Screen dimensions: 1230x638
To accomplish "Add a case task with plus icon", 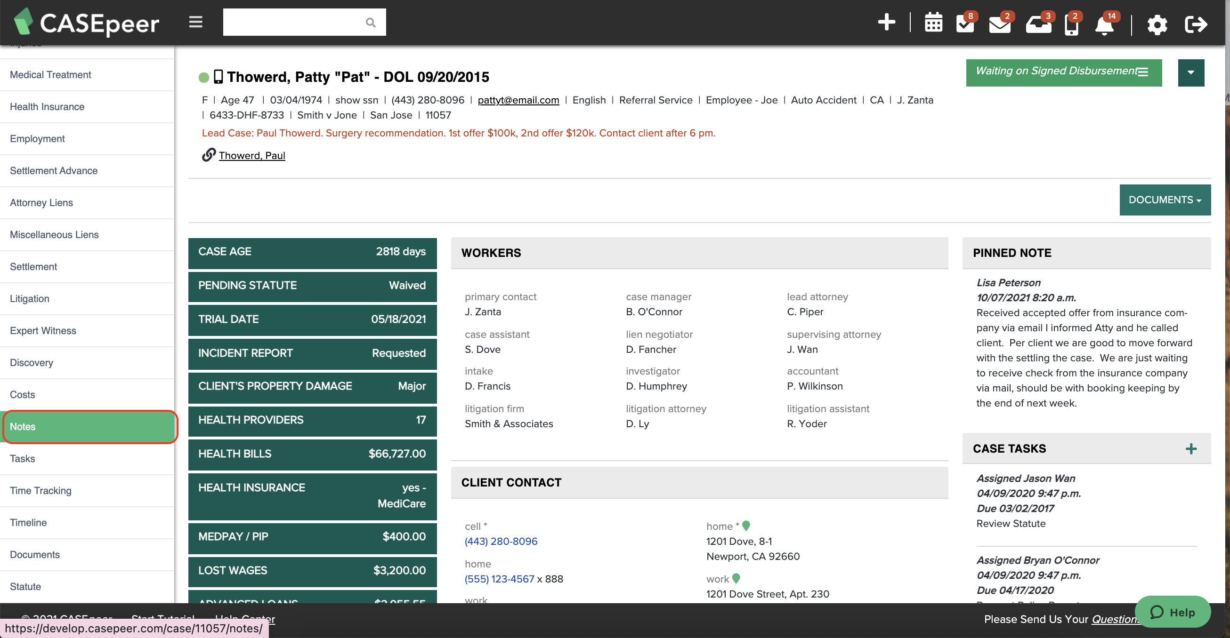I will (1191, 448).
